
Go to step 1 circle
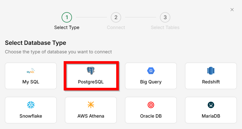pyautogui.click(x=67, y=17)
